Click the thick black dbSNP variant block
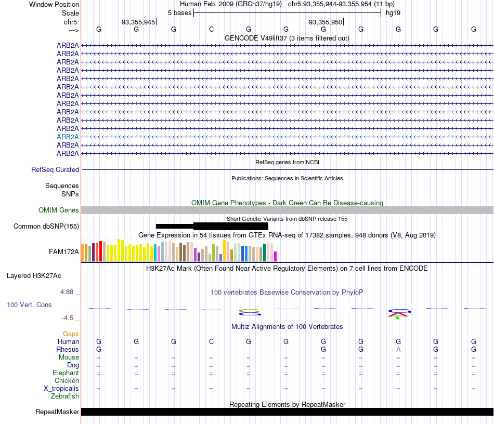494x424 pixels. point(231,226)
